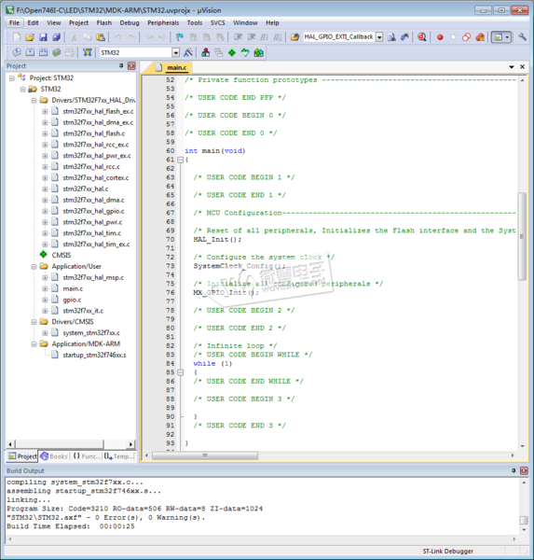Click the green diamond Manage Run-Time Environment icon

point(232,53)
